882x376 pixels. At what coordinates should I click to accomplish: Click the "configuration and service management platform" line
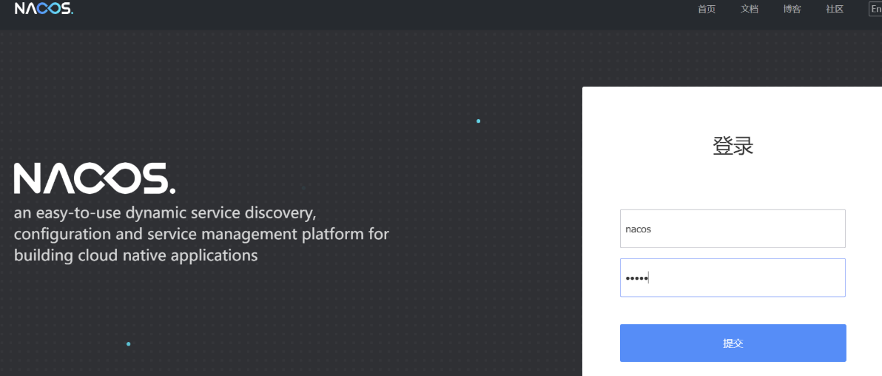(x=201, y=234)
